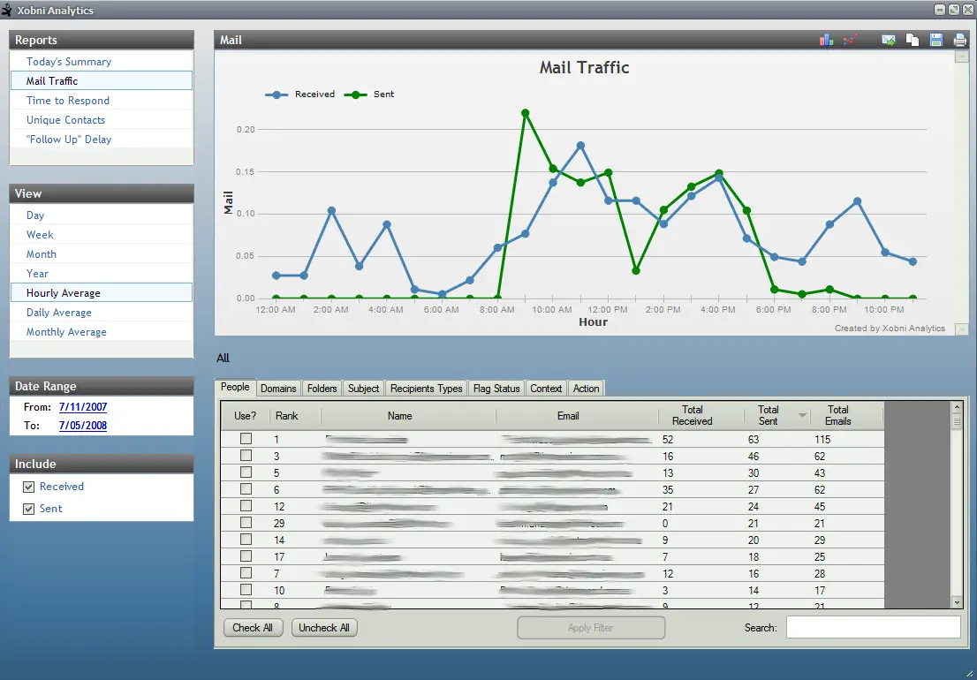Switch to the Flag Status tab
The height and width of the screenshot is (680, 977).
(x=496, y=389)
